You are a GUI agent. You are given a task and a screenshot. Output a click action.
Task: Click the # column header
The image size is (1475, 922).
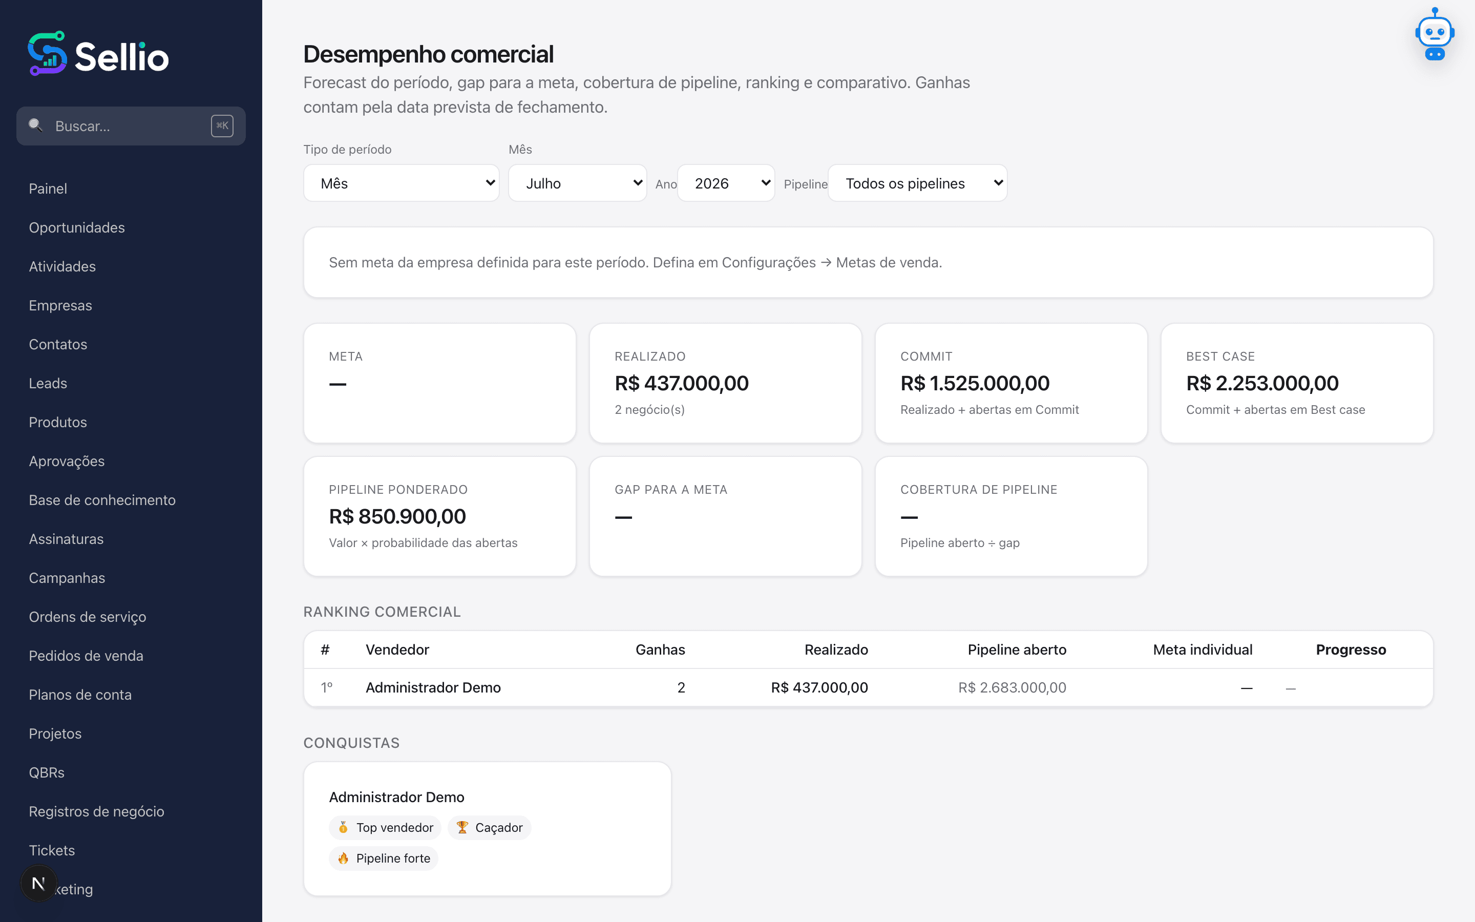coord(325,649)
